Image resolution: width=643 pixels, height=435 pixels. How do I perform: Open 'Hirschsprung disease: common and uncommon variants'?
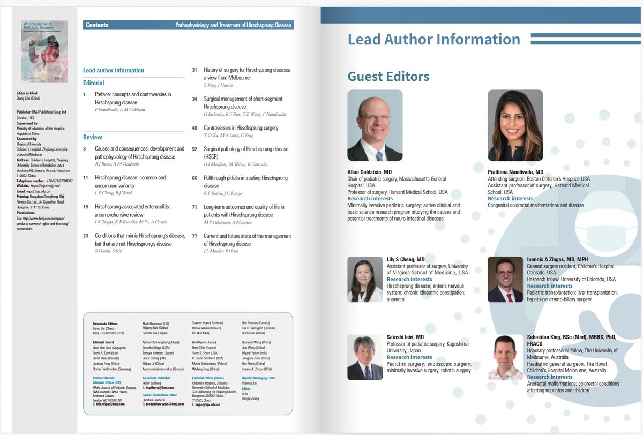[130, 182]
